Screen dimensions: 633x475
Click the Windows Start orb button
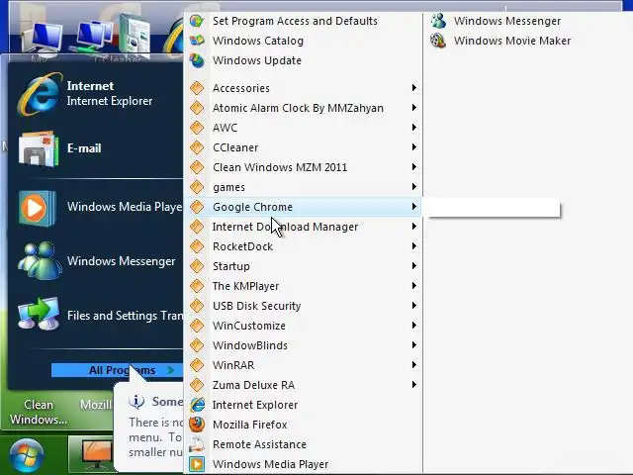click(x=27, y=456)
